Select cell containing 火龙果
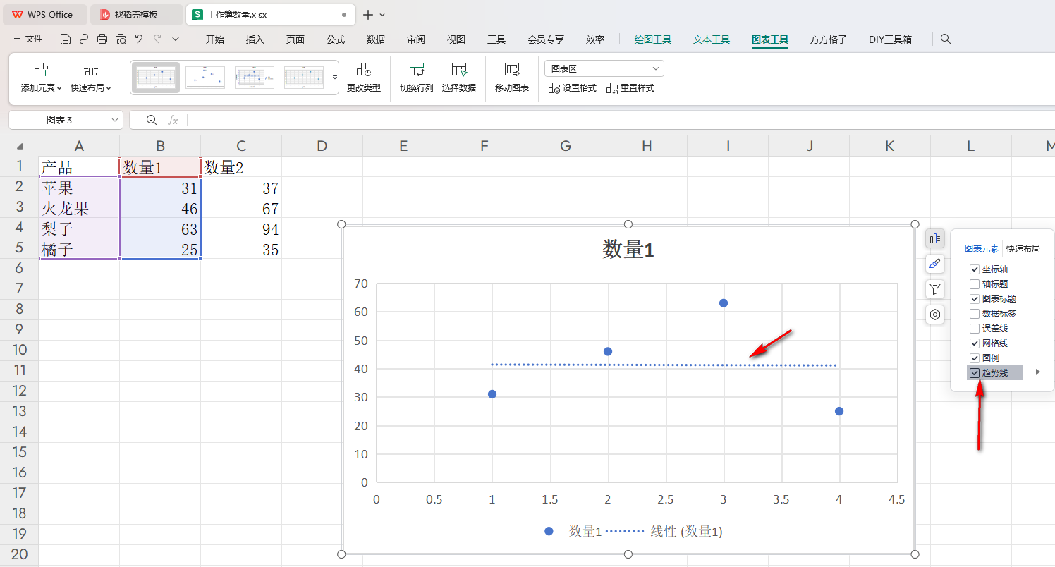This screenshot has height=567, width=1055. tap(79, 209)
